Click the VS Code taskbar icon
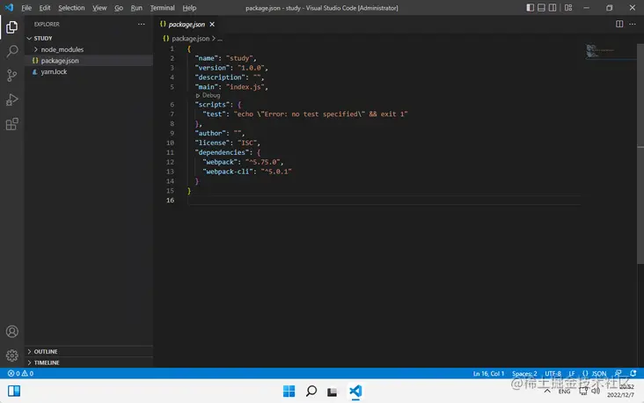Screen dimensions: 644x403 click(355, 391)
